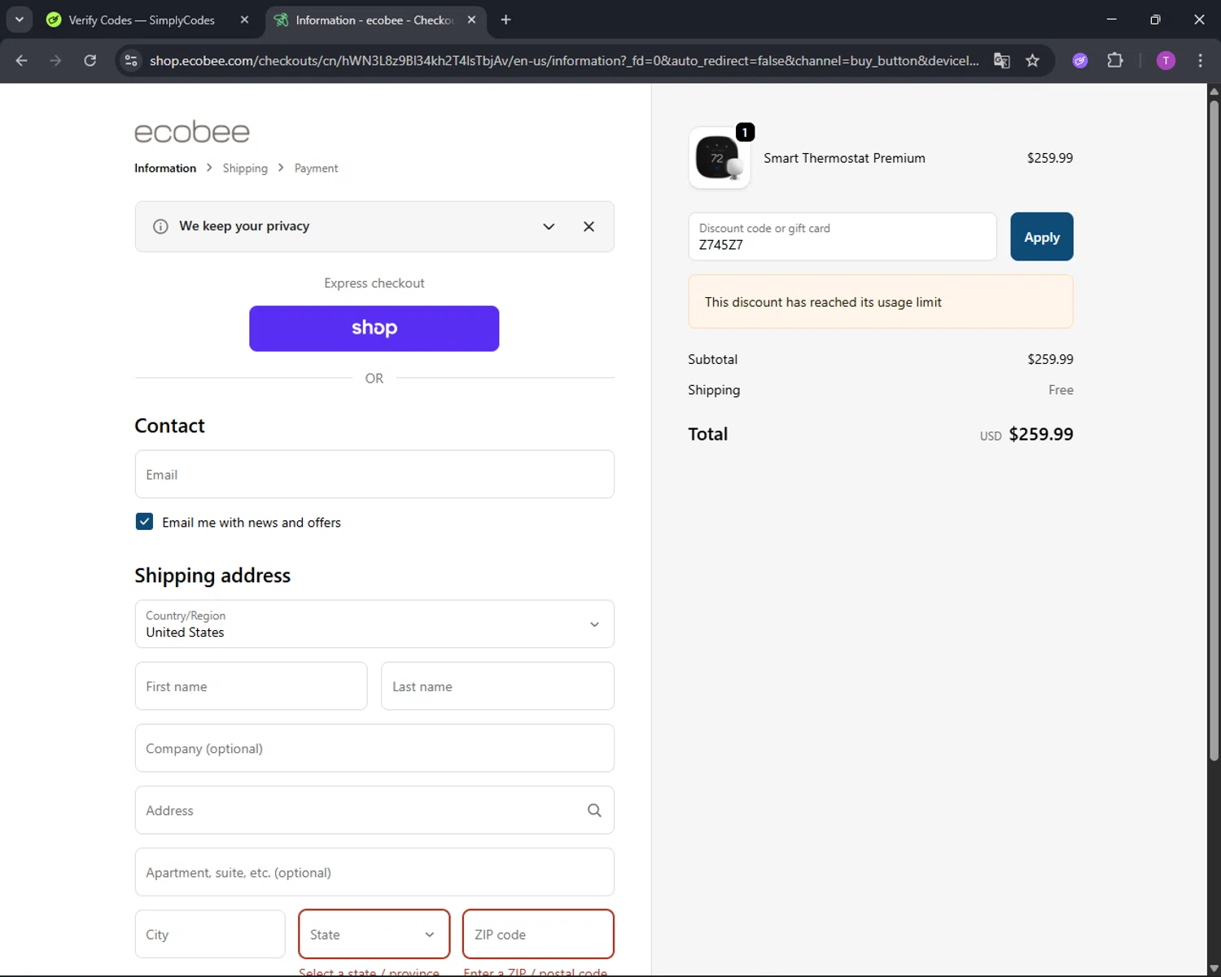Click the Free shipping value
This screenshot has height=977, width=1221.
coord(1061,390)
